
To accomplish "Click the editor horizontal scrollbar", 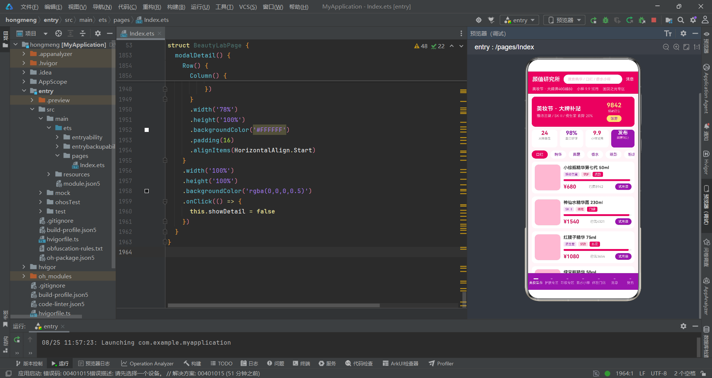I will point(274,306).
